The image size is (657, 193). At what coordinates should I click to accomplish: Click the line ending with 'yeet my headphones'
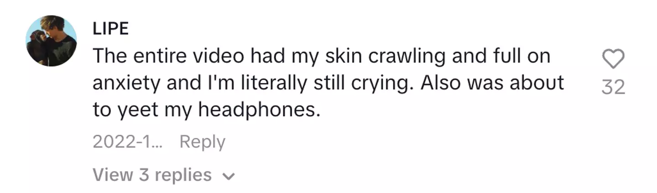click(207, 111)
